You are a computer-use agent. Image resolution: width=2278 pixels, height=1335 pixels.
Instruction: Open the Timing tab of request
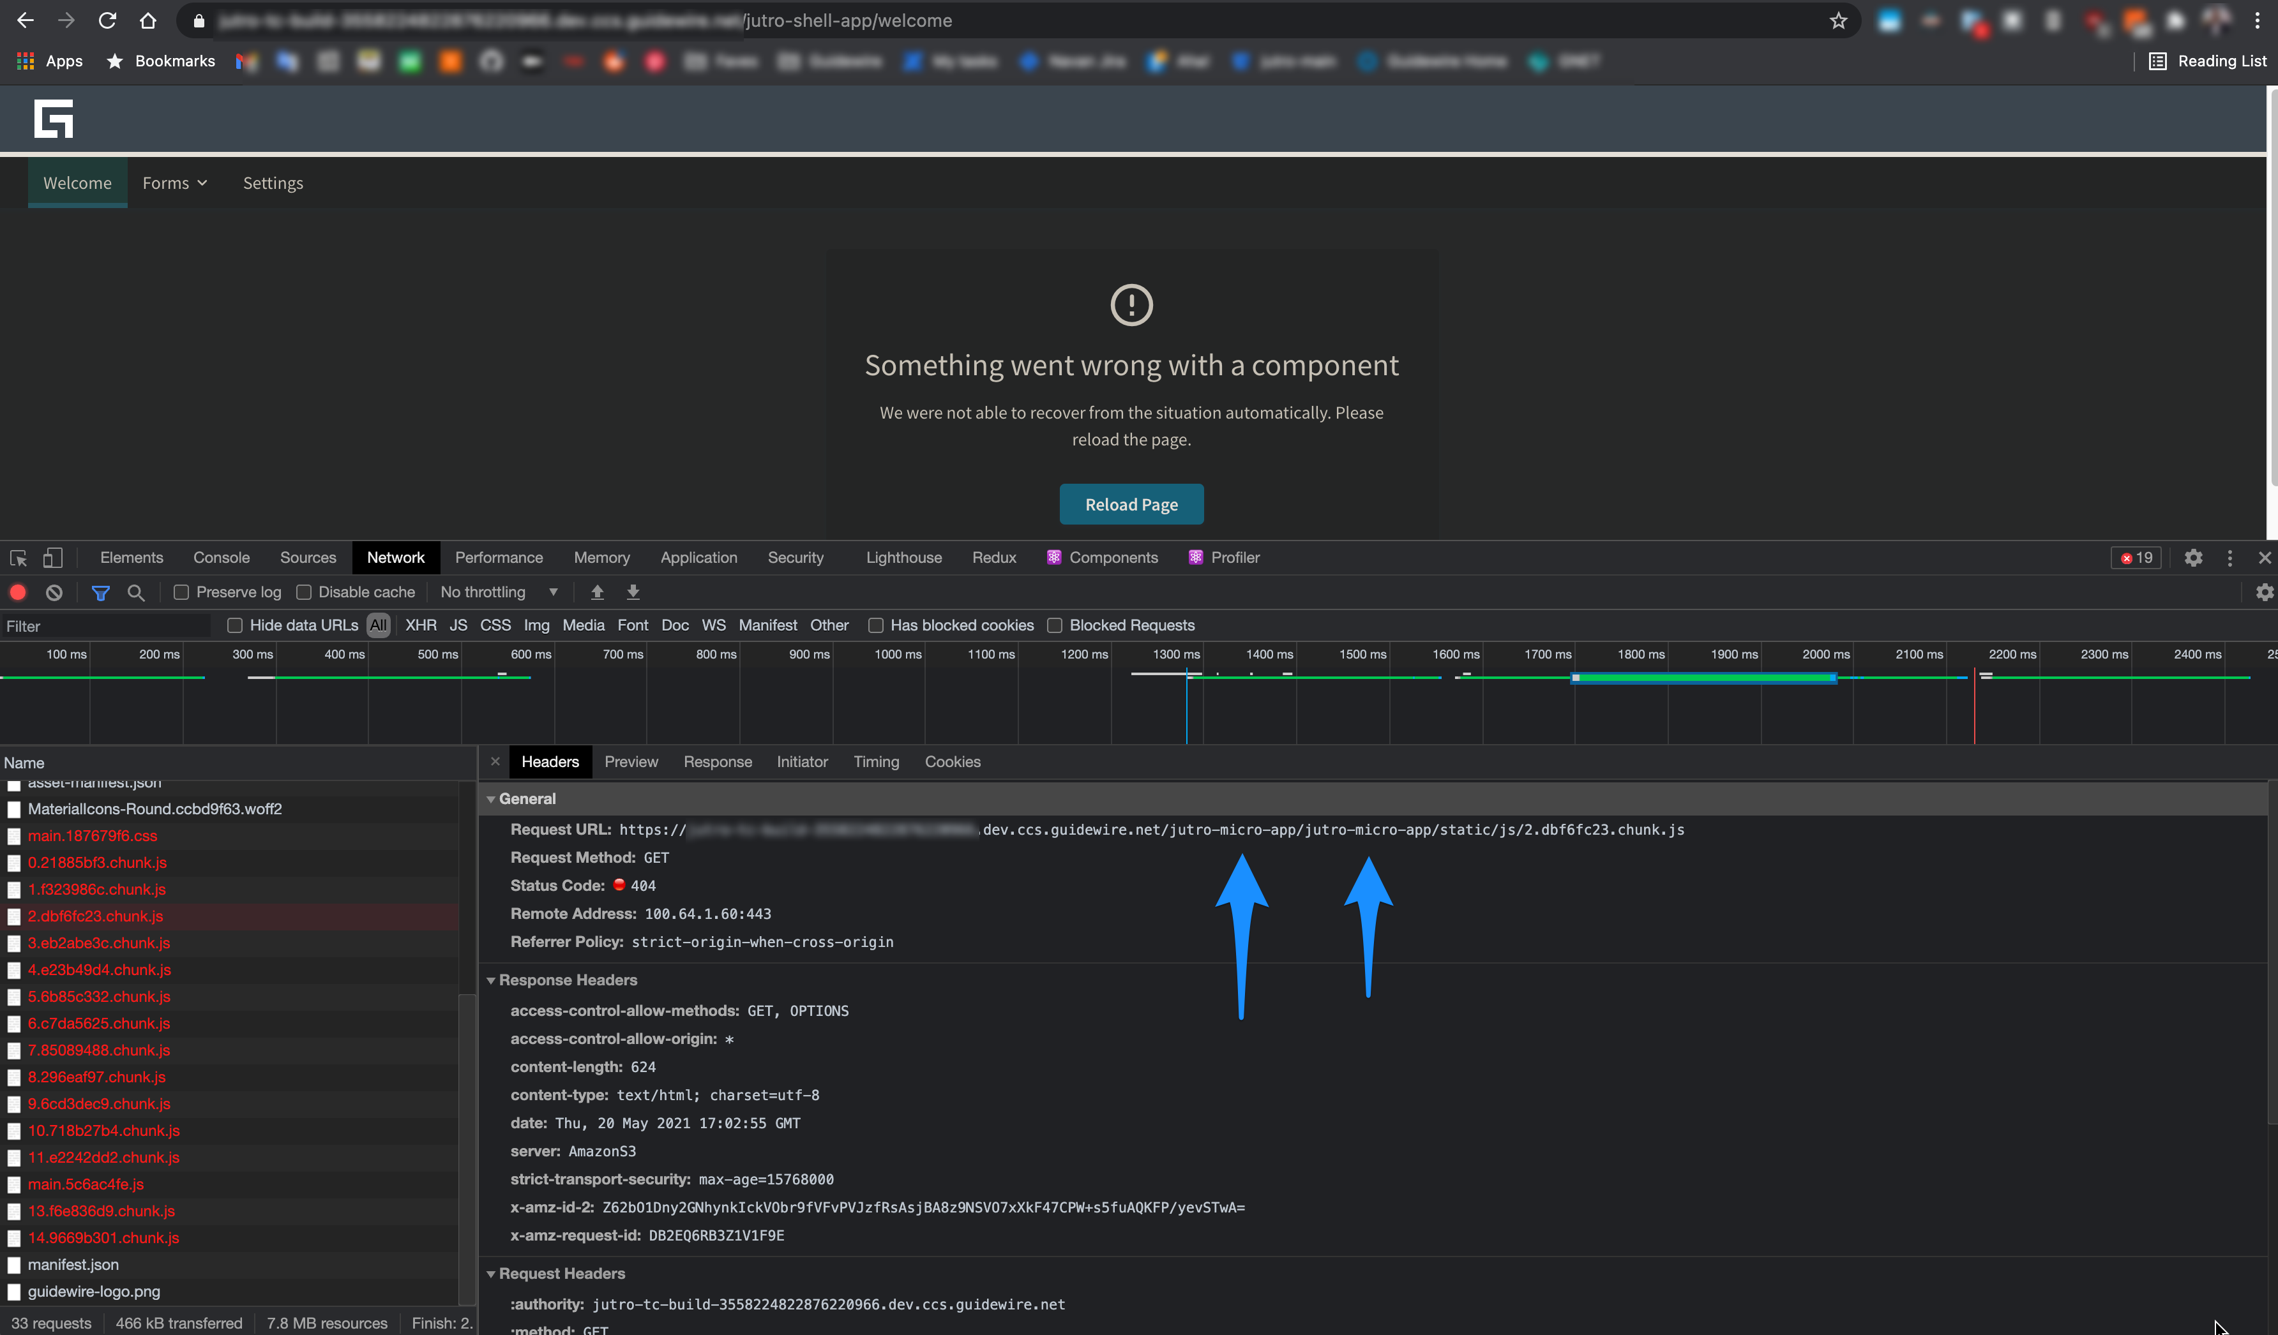click(x=876, y=761)
